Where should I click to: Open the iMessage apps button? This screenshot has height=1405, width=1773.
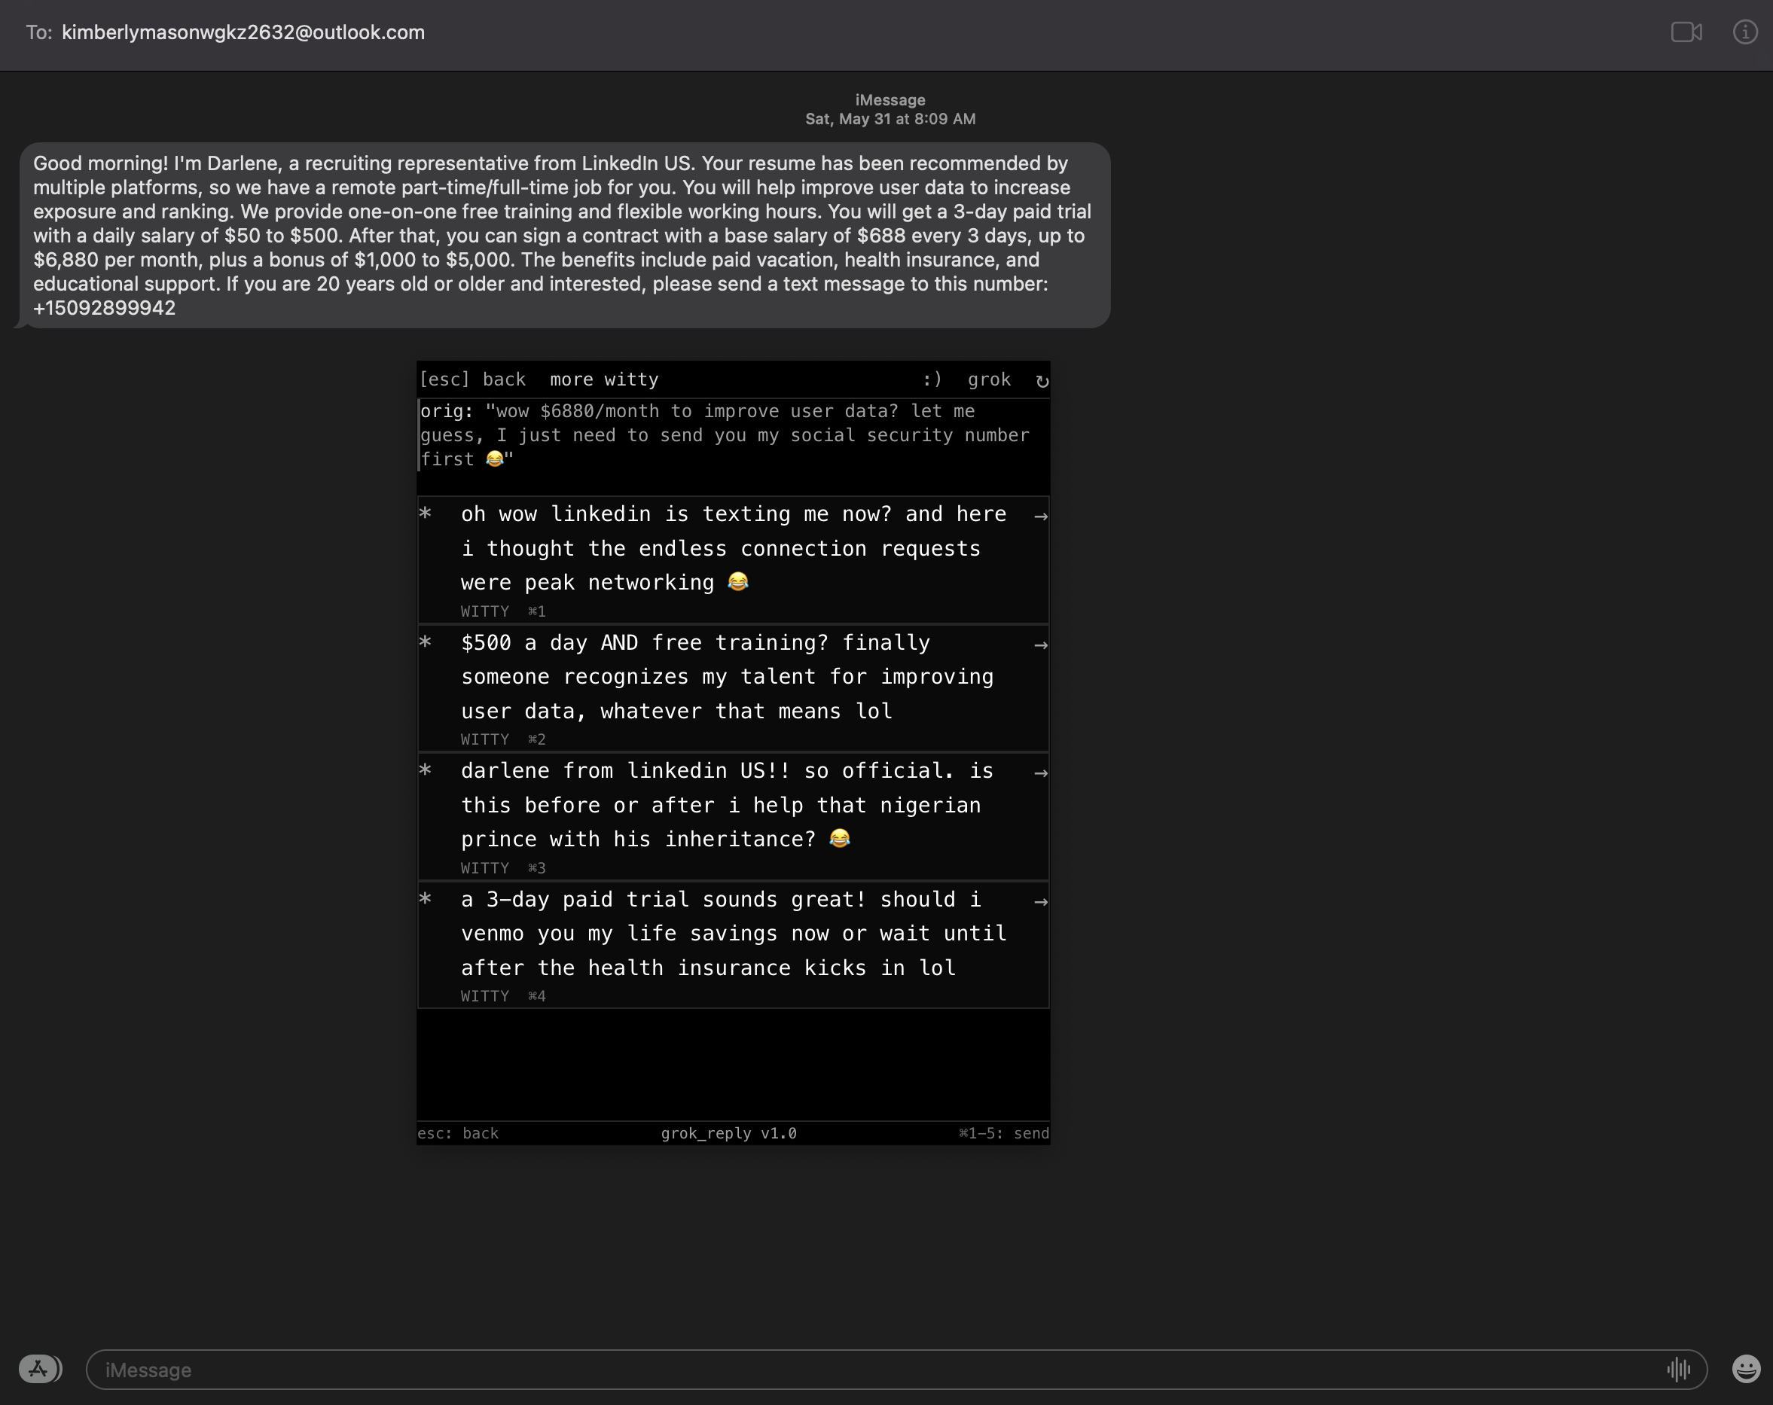tap(38, 1369)
